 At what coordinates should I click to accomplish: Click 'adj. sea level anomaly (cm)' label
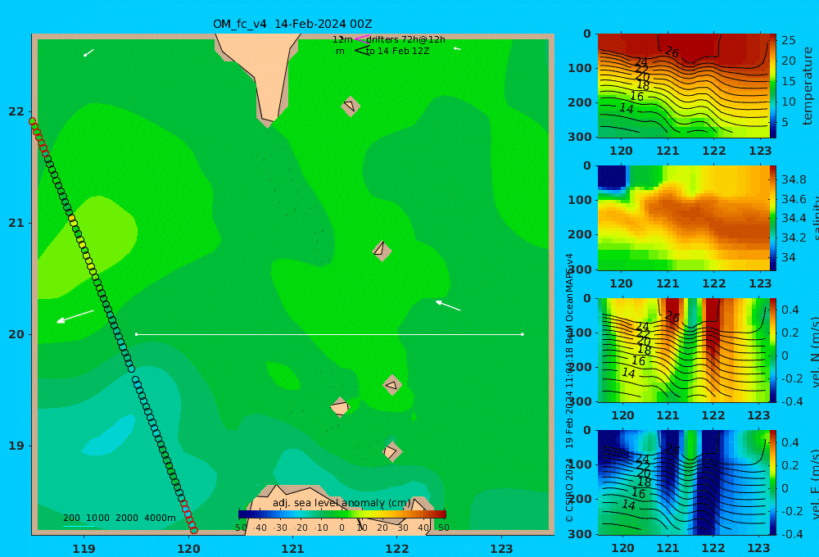[342, 503]
